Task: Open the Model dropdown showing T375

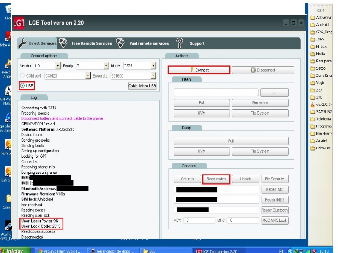Action: 153,66
